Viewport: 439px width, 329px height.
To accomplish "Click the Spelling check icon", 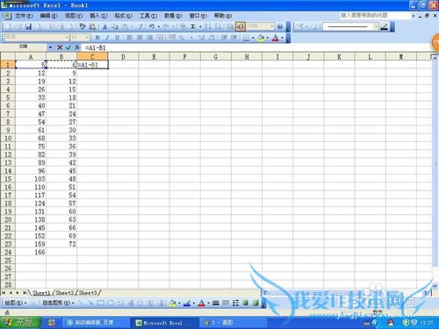I will (83, 27).
